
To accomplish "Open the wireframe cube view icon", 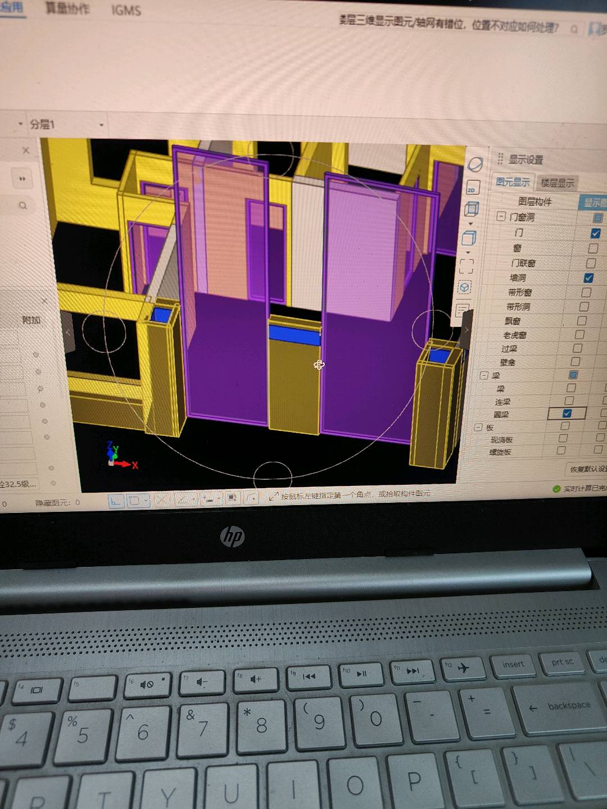I will pos(472,209).
